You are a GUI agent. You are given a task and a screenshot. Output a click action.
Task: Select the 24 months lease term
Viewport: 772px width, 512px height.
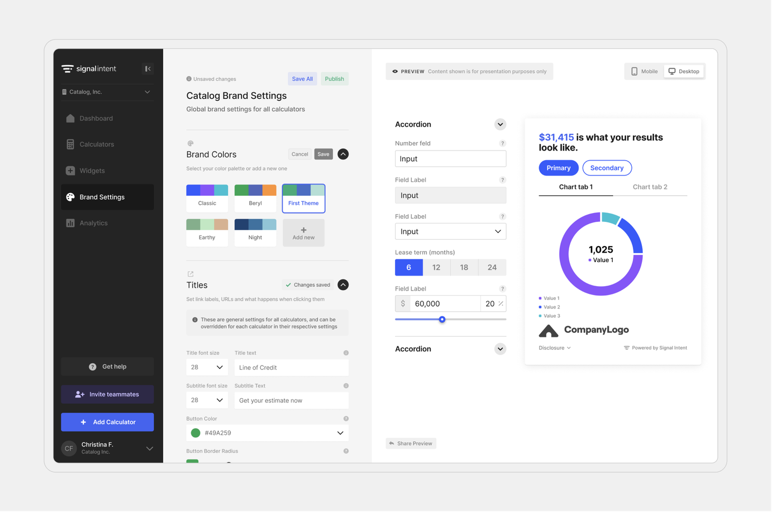(492, 268)
